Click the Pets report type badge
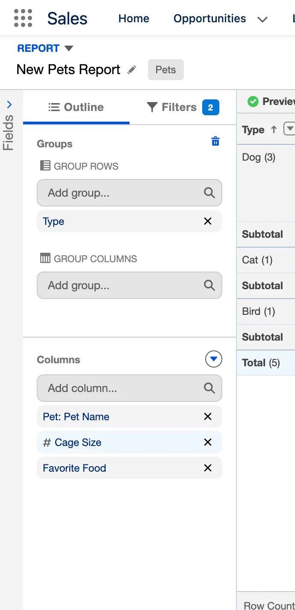Image resolution: width=295 pixels, height=610 pixels. coord(165,70)
